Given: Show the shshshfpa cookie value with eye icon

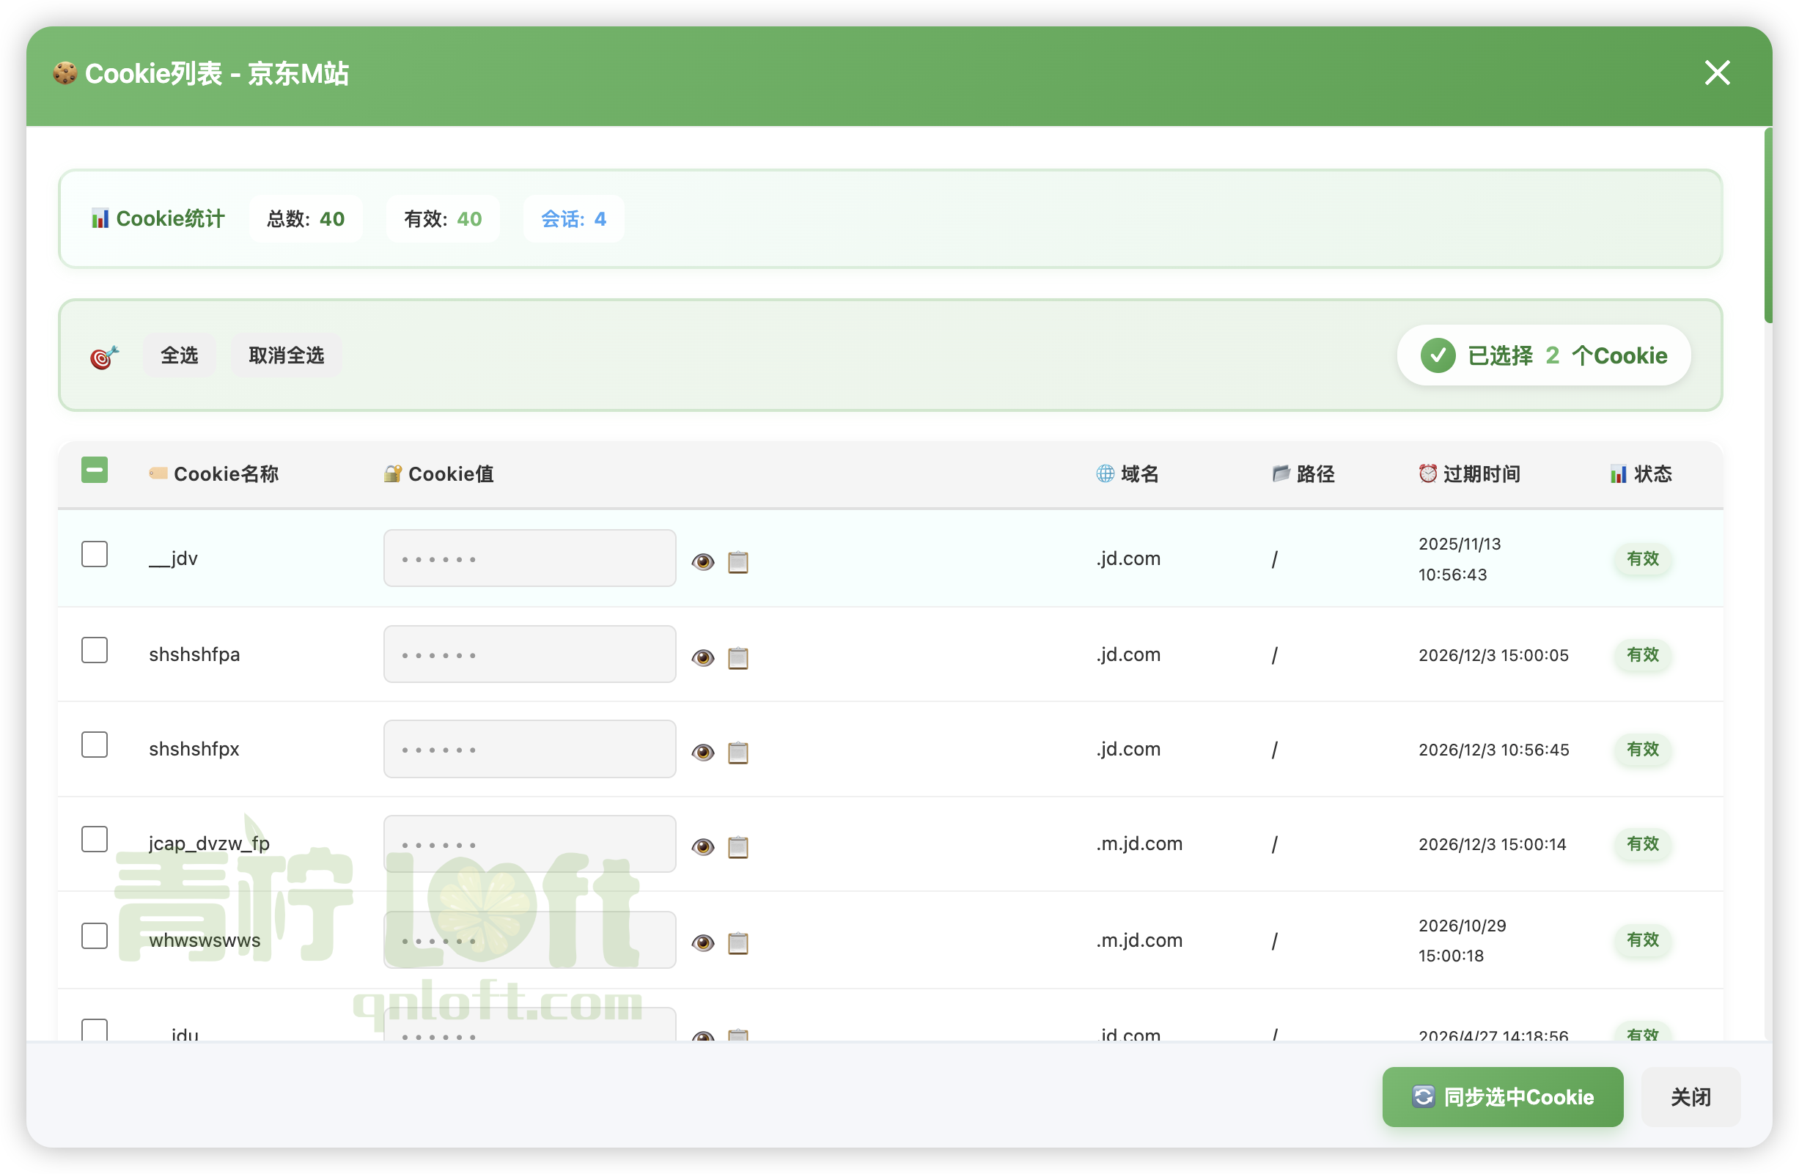Looking at the screenshot, I should tap(703, 657).
